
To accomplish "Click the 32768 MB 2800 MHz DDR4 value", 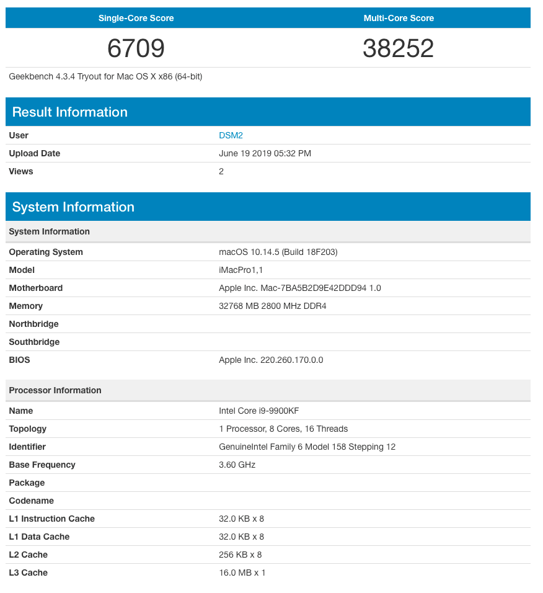I will tap(273, 306).
